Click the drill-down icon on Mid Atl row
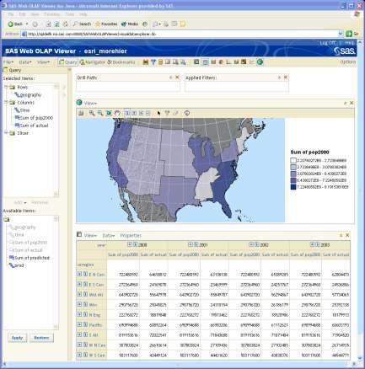Viewport: 365px width, 369px height. click(85, 294)
